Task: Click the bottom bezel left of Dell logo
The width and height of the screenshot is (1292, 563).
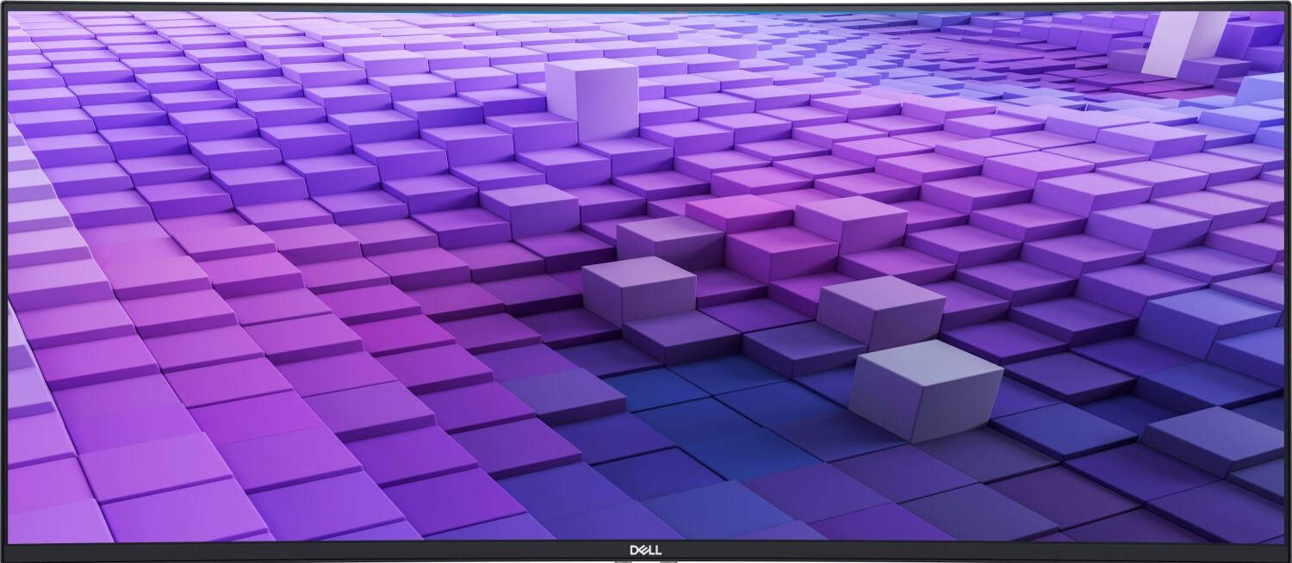Action: coord(345,552)
